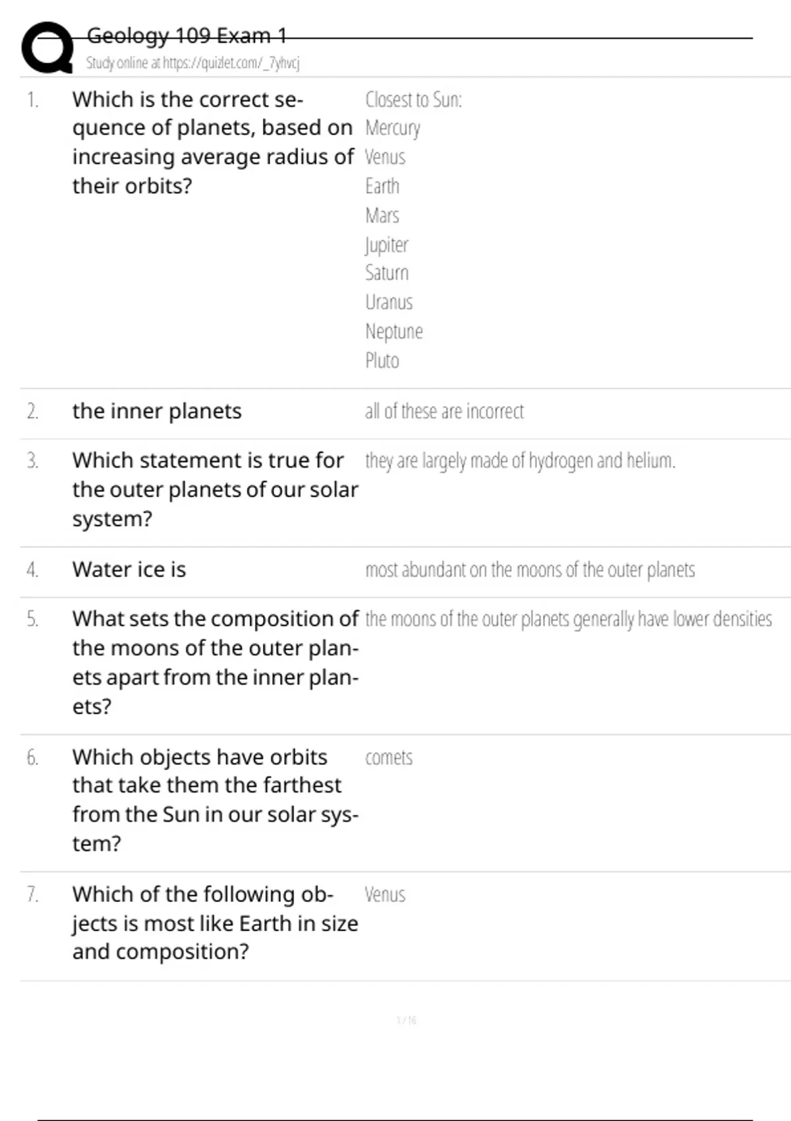Click the answer 'comets'

(x=389, y=758)
